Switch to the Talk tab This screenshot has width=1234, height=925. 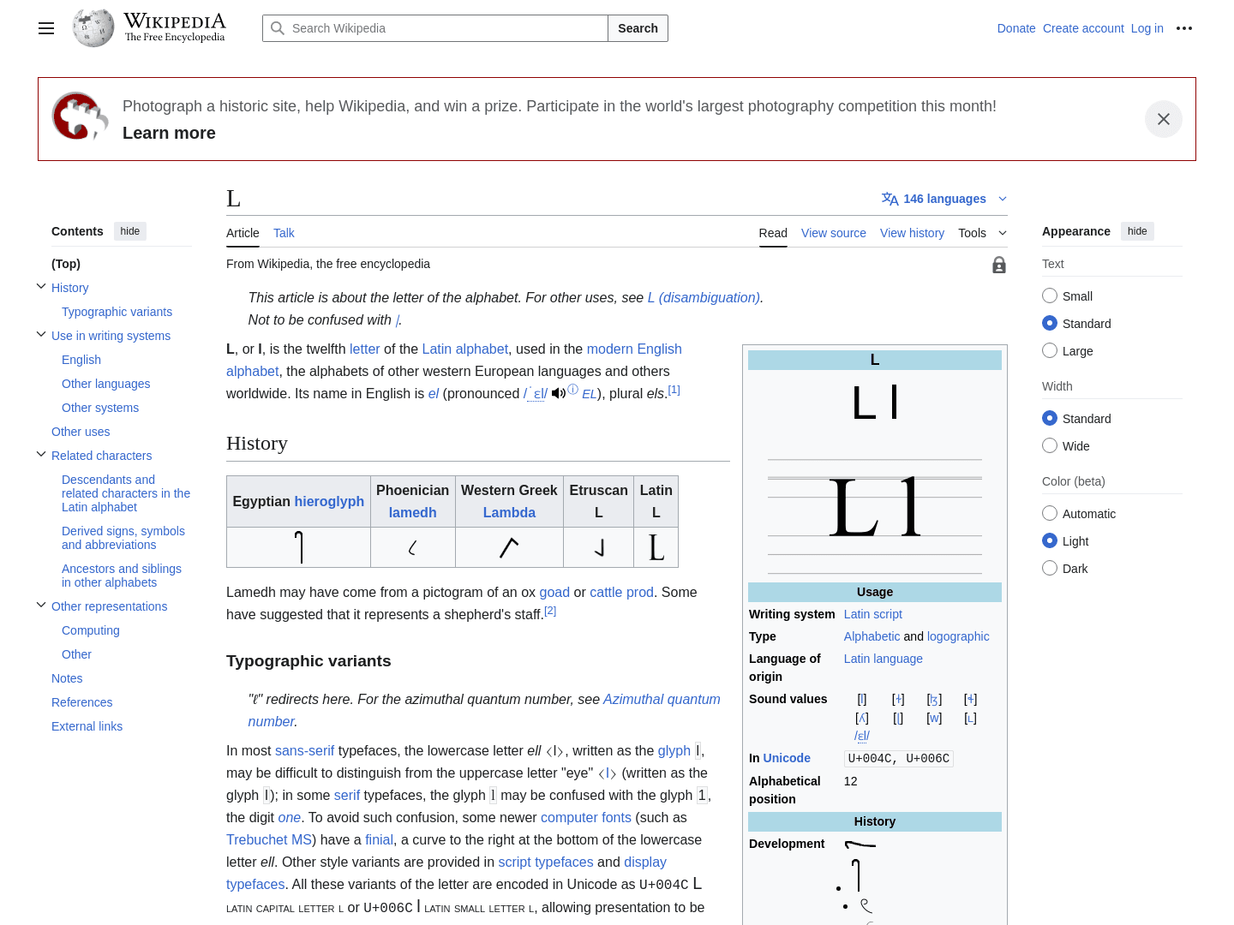point(284,233)
